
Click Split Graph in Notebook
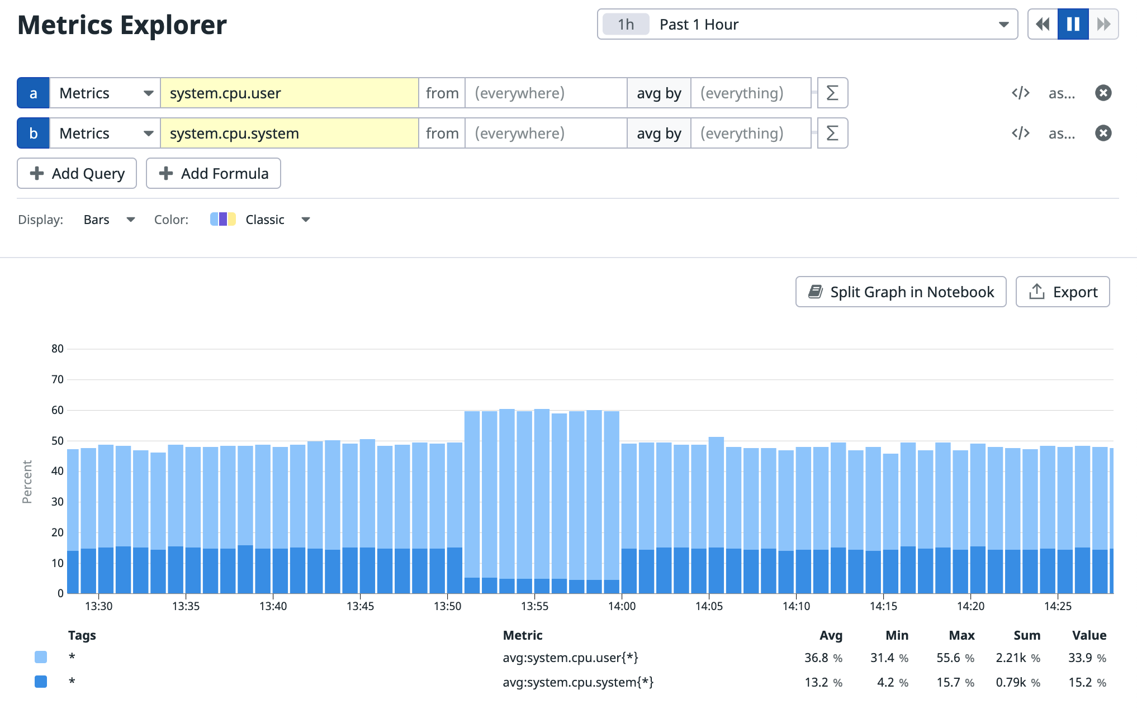(901, 292)
